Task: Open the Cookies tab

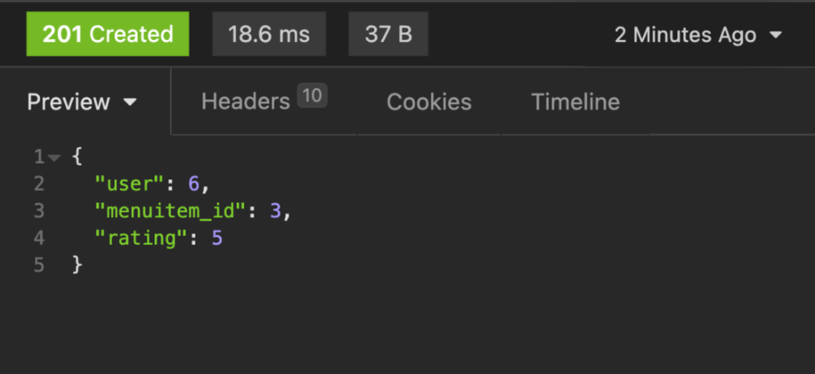Action: [429, 101]
